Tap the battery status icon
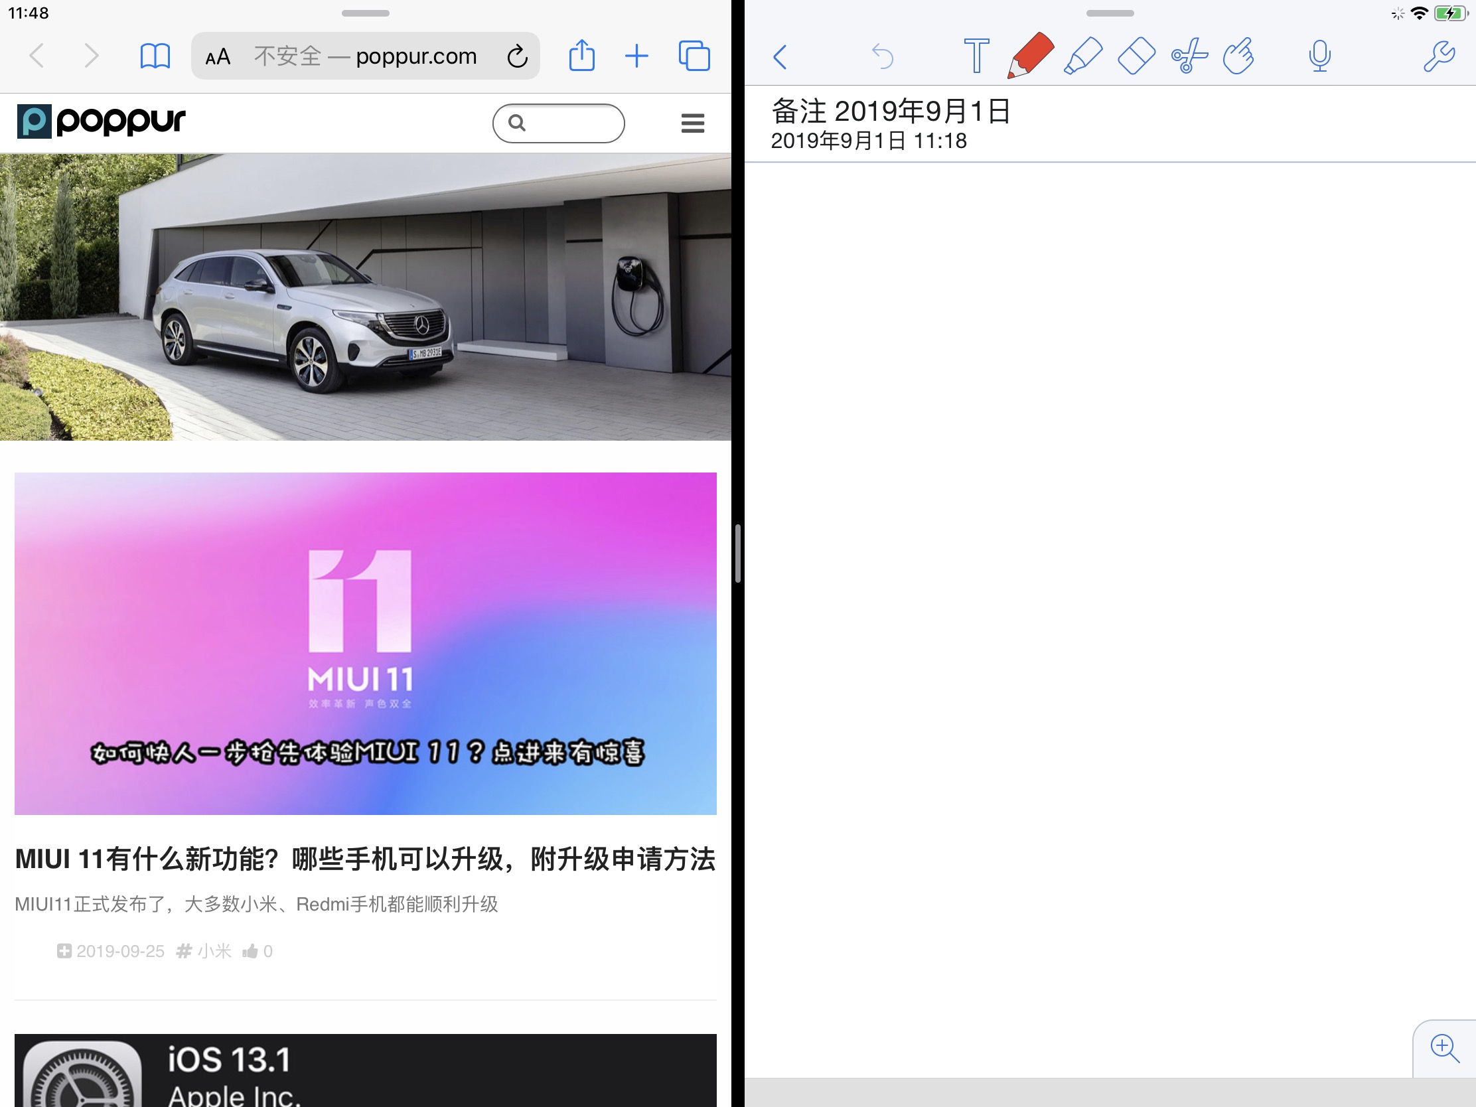This screenshot has width=1476, height=1107. (1450, 13)
